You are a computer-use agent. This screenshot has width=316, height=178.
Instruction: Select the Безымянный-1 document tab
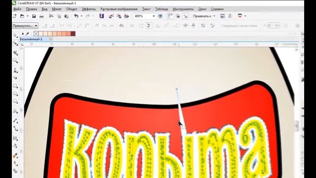(31, 39)
